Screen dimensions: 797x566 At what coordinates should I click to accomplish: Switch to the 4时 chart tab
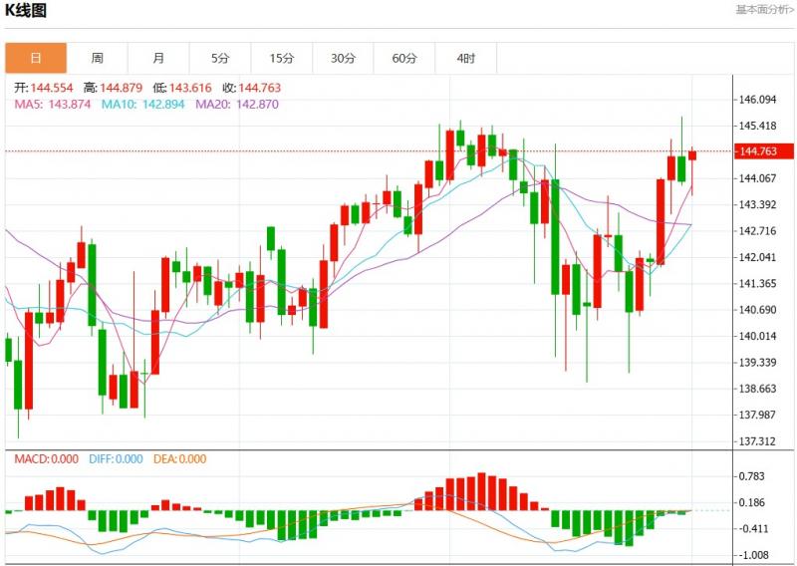[466, 59]
